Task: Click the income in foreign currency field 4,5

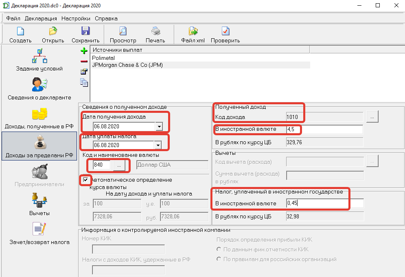Action: pyautogui.click(x=325, y=129)
